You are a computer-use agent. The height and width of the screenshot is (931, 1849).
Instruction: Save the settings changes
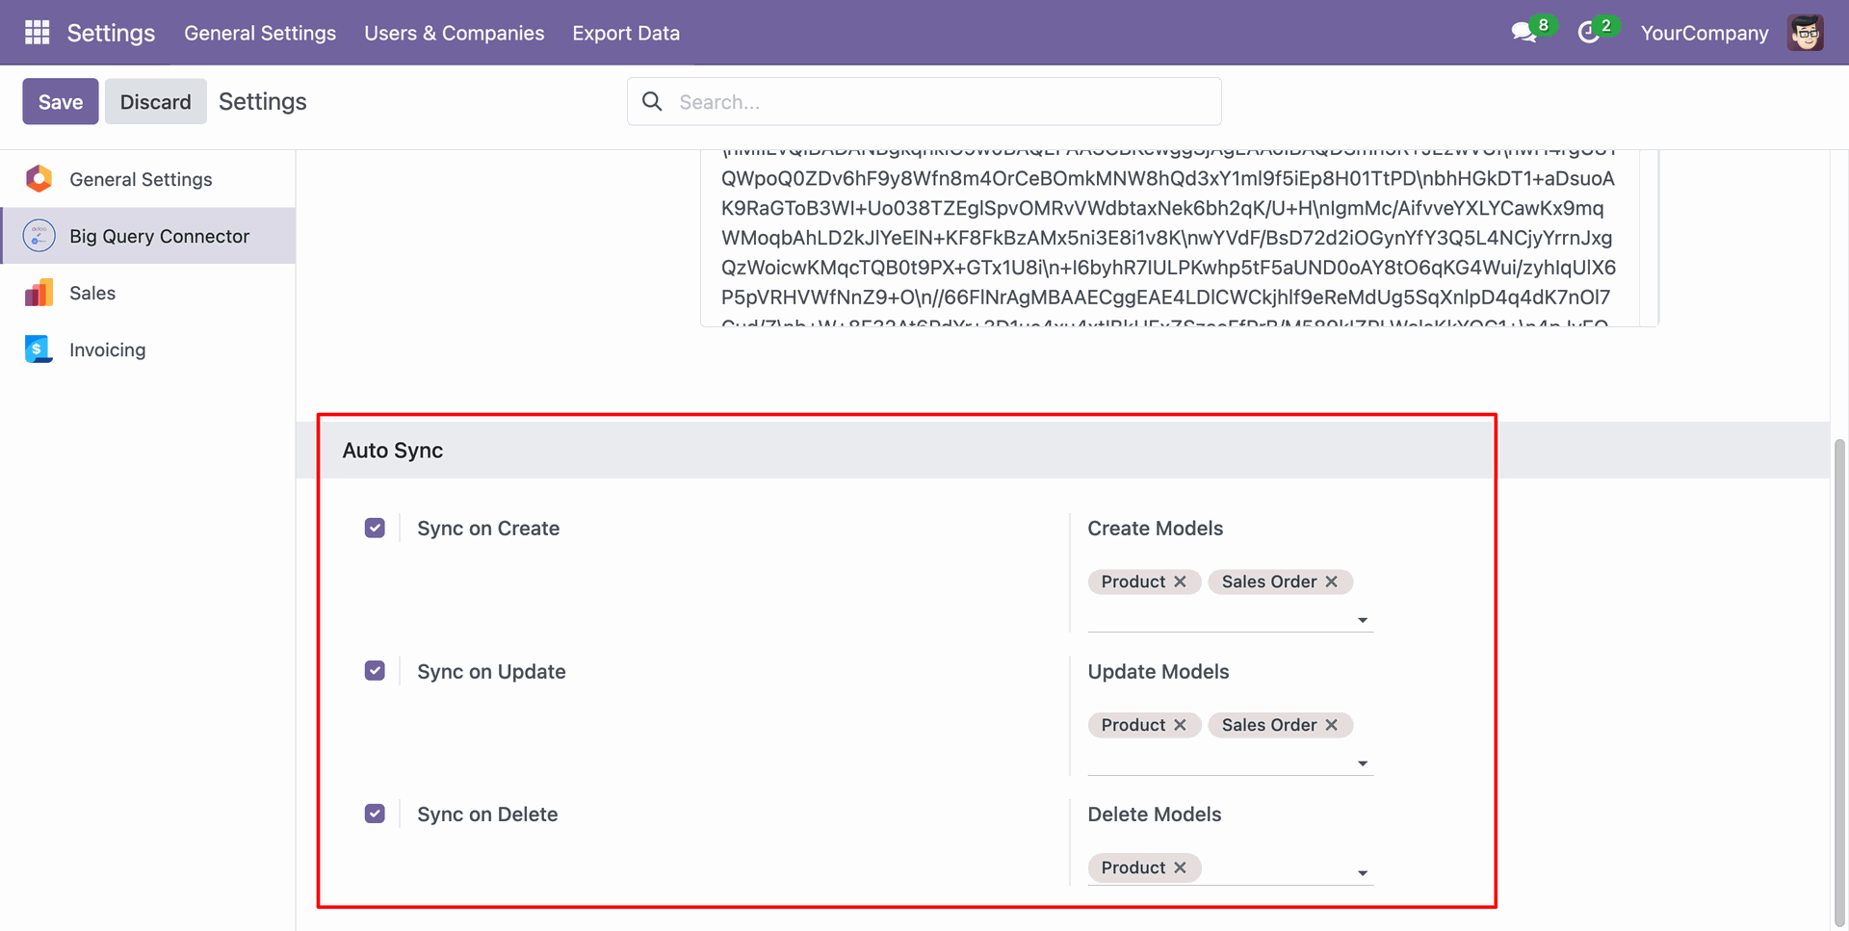tap(60, 102)
